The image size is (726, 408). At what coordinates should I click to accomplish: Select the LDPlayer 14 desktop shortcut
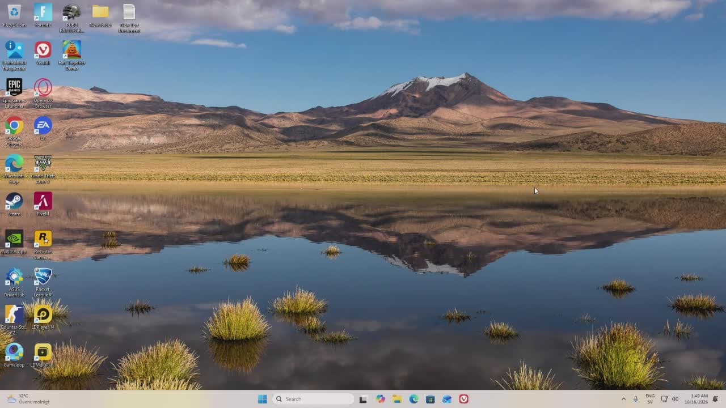tap(43, 317)
